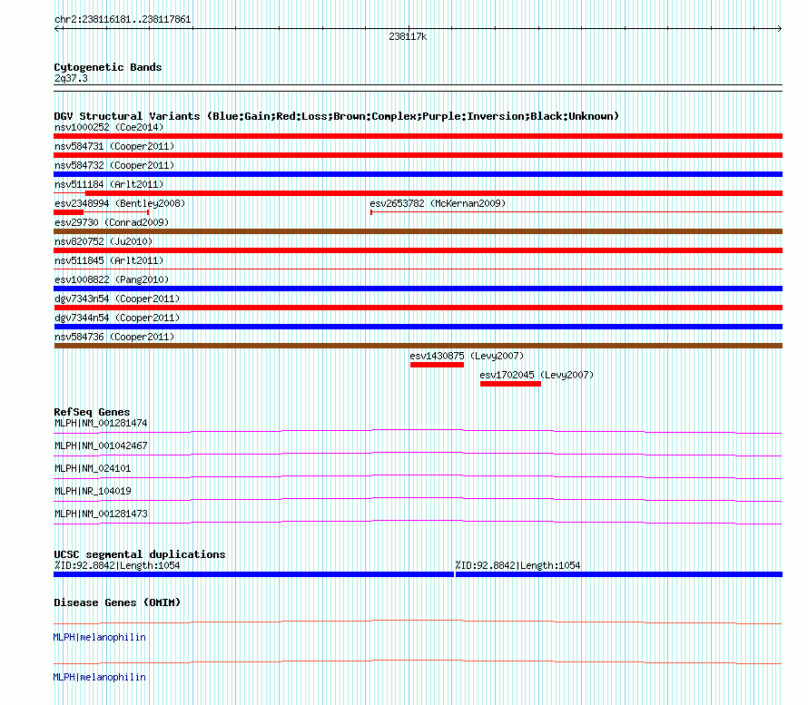Click the chr2:238116181..238117861 coordinate label
The width and height of the screenshot is (808, 705).
(123, 20)
